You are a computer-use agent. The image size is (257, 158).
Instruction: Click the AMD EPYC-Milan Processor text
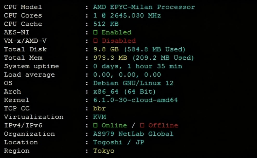point(144,7)
